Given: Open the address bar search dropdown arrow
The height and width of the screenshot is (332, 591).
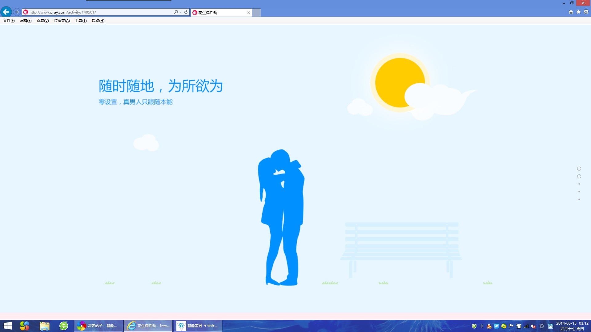Looking at the screenshot, I should [x=180, y=12].
